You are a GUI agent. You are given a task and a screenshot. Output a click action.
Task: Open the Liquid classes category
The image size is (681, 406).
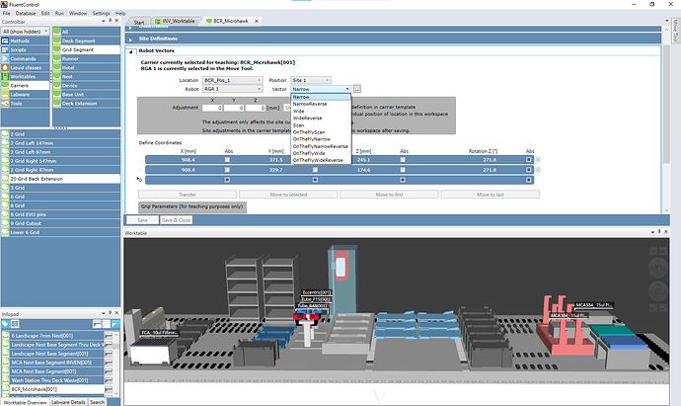26,68
